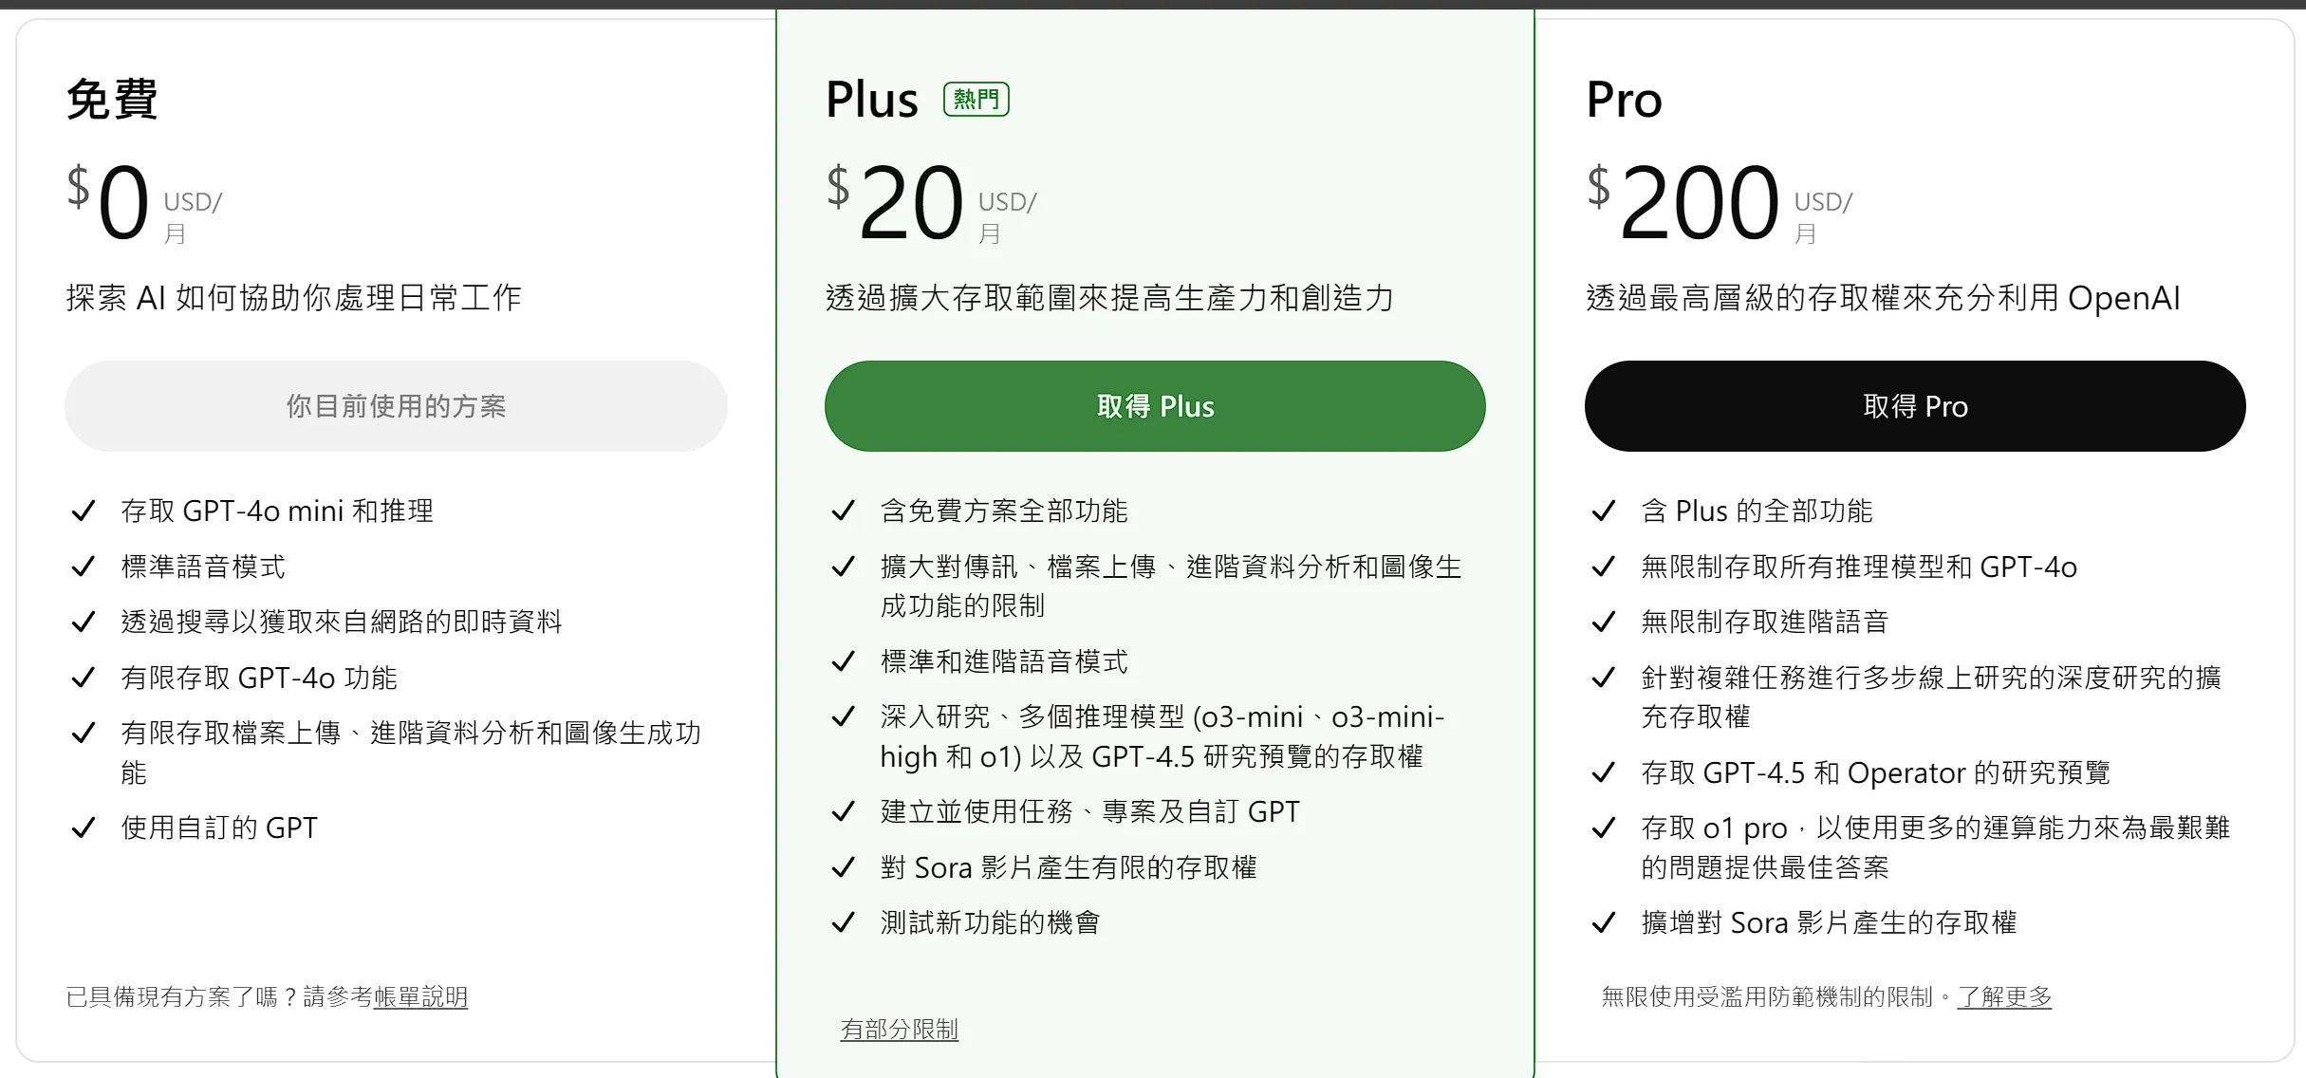Click the checkmark beside 無限制存取進階語音
The width and height of the screenshot is (2306, 1078).
[1603, 623]
